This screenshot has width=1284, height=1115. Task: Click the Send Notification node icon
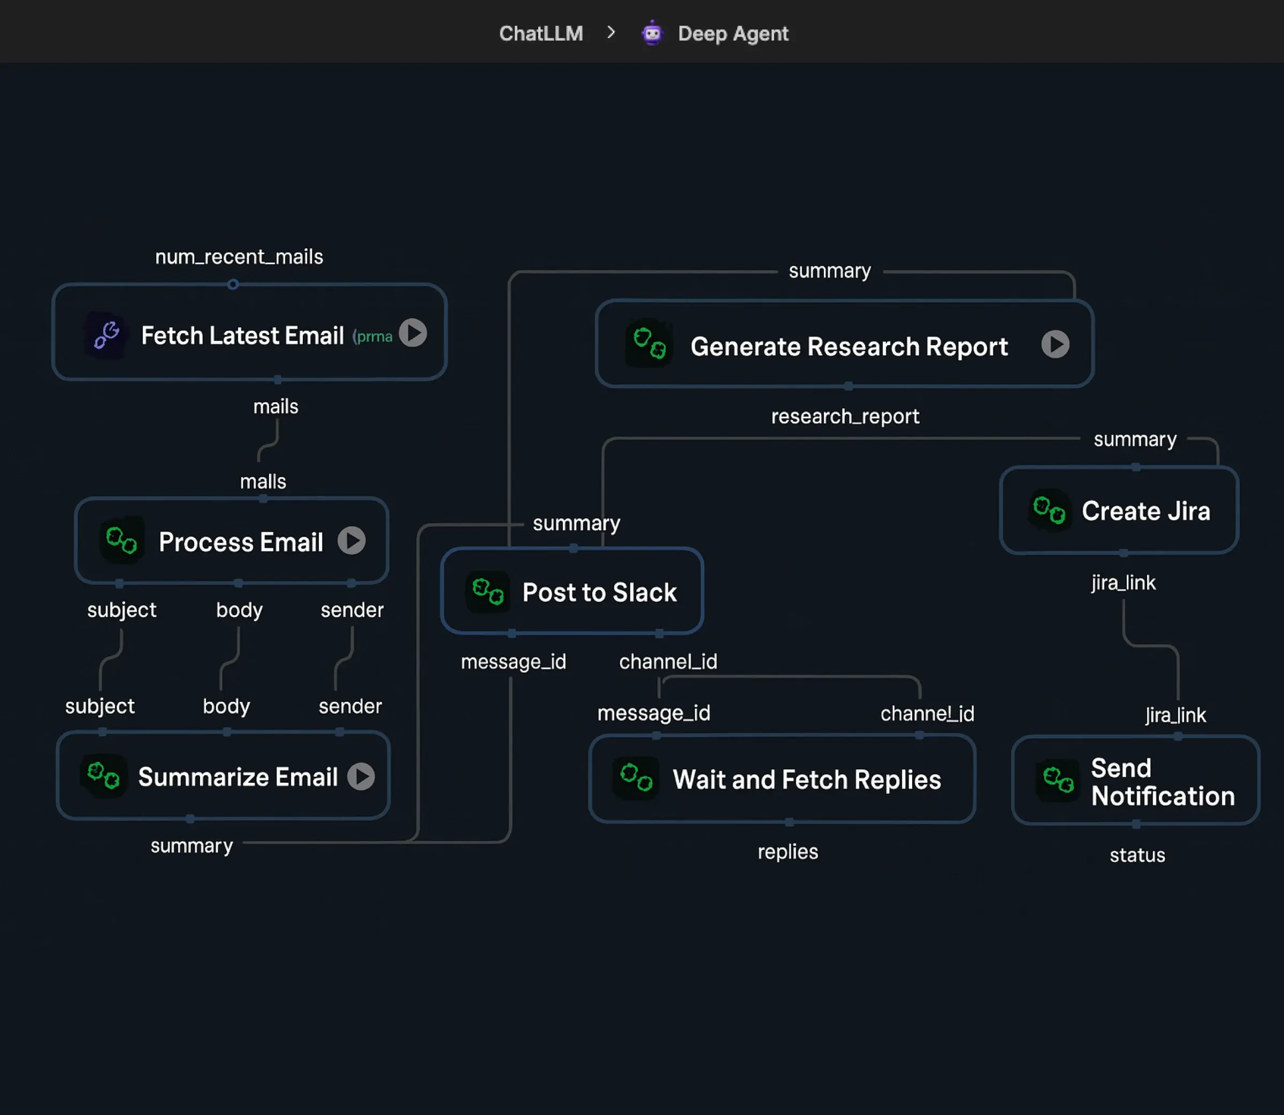tap(1058, 780)
